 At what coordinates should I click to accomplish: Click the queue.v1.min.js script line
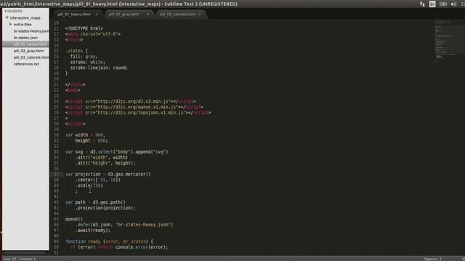(134, 107)
